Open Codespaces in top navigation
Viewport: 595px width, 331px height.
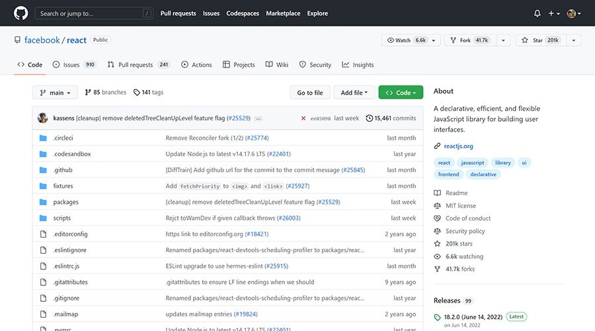[243, 13]
